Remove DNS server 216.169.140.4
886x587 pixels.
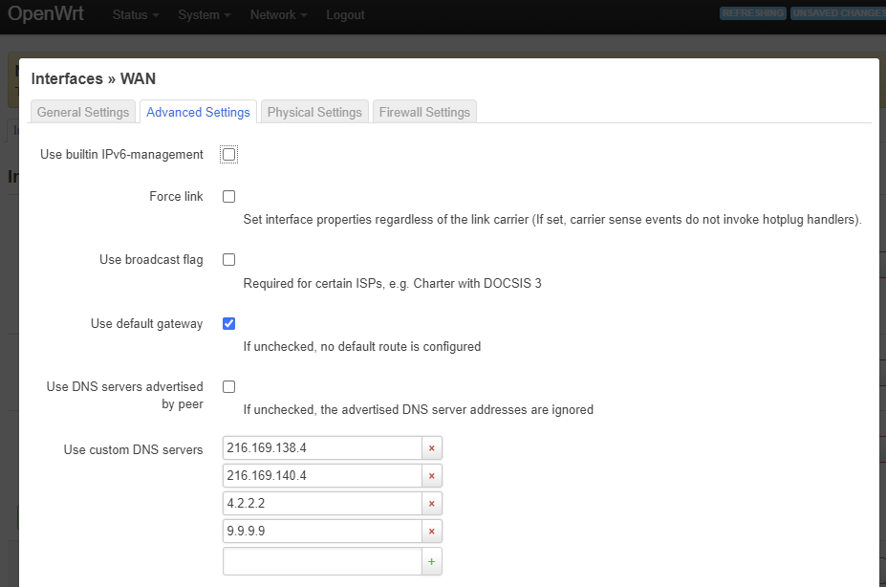pyautogui.click(x=431, y=475)
